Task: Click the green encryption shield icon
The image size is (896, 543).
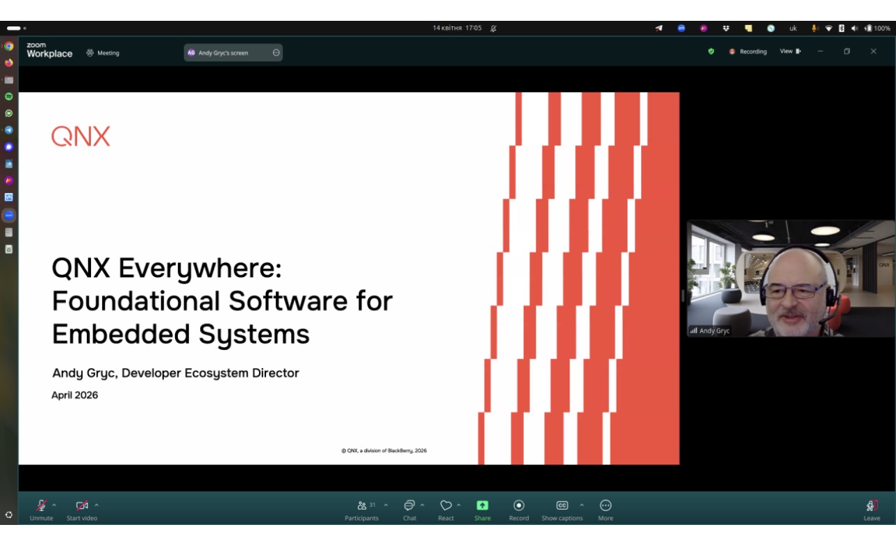Action: pos(711,51)
